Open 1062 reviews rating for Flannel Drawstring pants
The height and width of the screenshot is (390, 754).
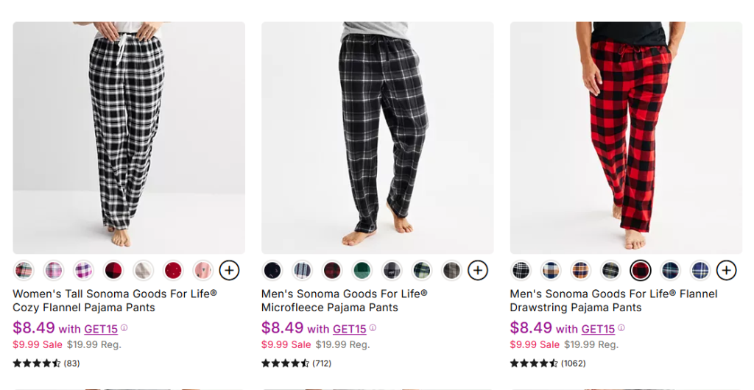click(548, 364)
